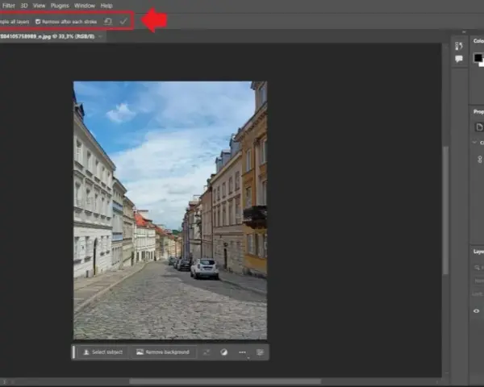Click the horizontal scrollbar below the canvas
The height and width of the screenshot is (387, 484).
click(225, 381)
